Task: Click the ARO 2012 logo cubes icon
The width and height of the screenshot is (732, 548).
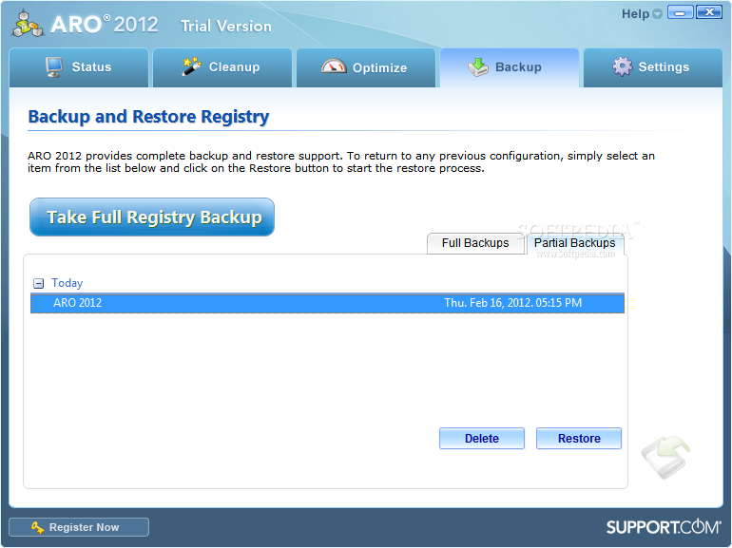Action: [x=27, y=24]
